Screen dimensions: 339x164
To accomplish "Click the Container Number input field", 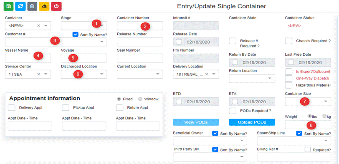I will (x=140, y=26).
